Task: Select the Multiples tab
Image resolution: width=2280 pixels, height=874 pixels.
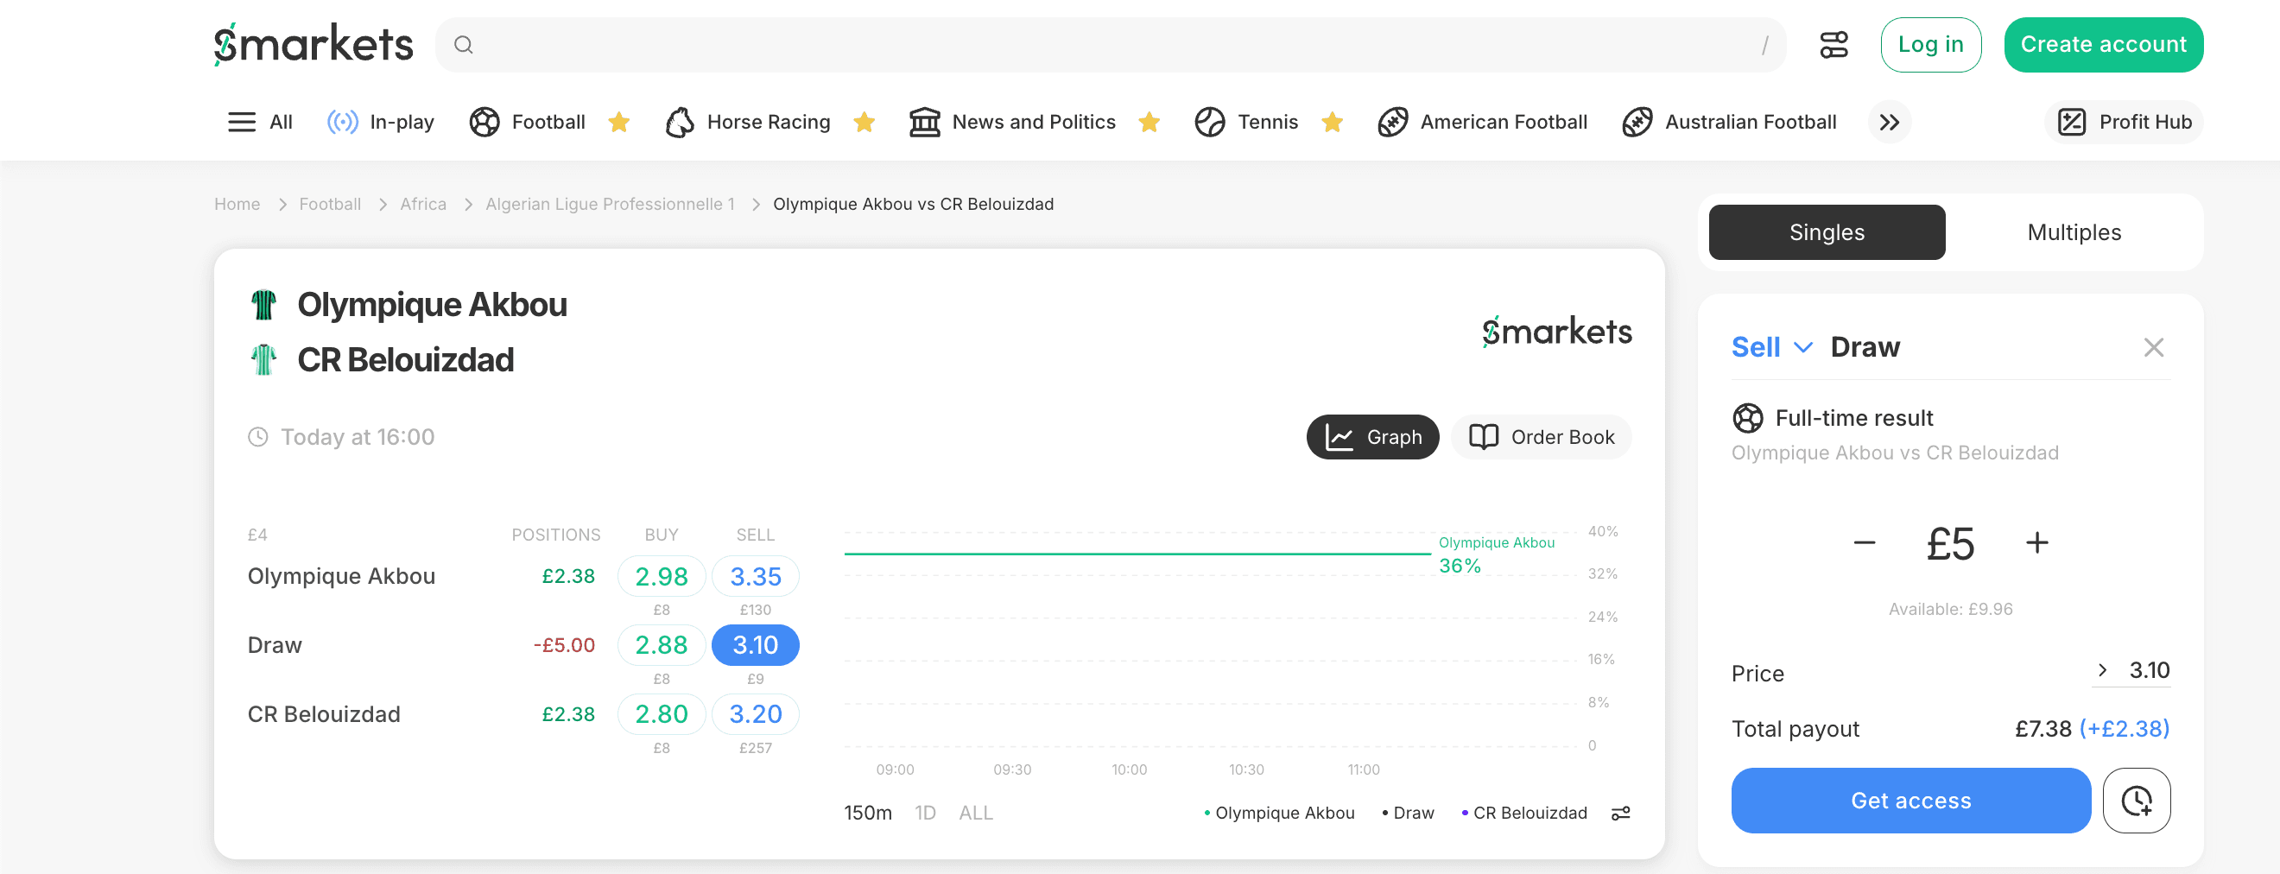Action: [x=2074, y=233]
